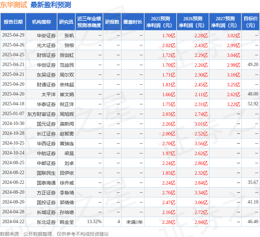Image resolution: width=260 pixels, height=237 pixels.
Task: Click target price 35.67
Action: (x=253, y=182)
